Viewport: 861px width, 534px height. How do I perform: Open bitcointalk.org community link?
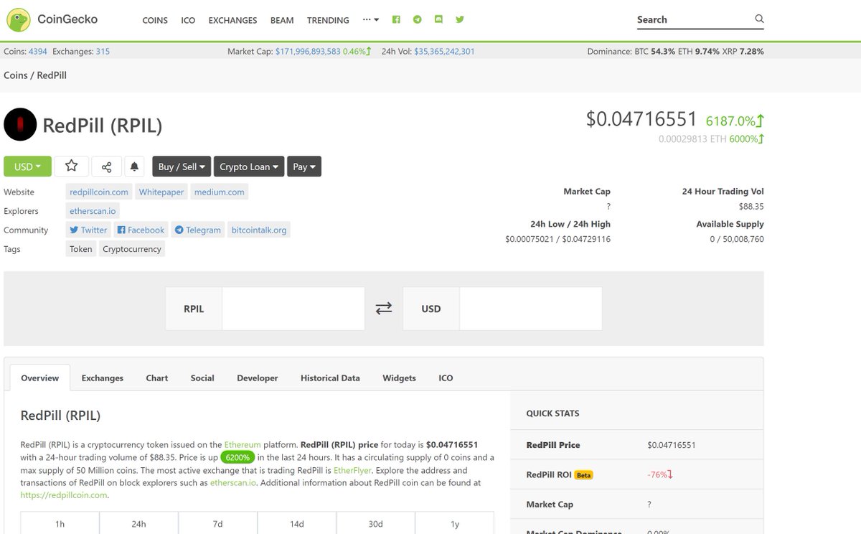[x=259, y=230]
